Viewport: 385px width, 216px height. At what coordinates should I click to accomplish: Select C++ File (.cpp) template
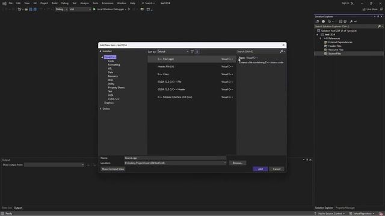click(x=191, y=59)
